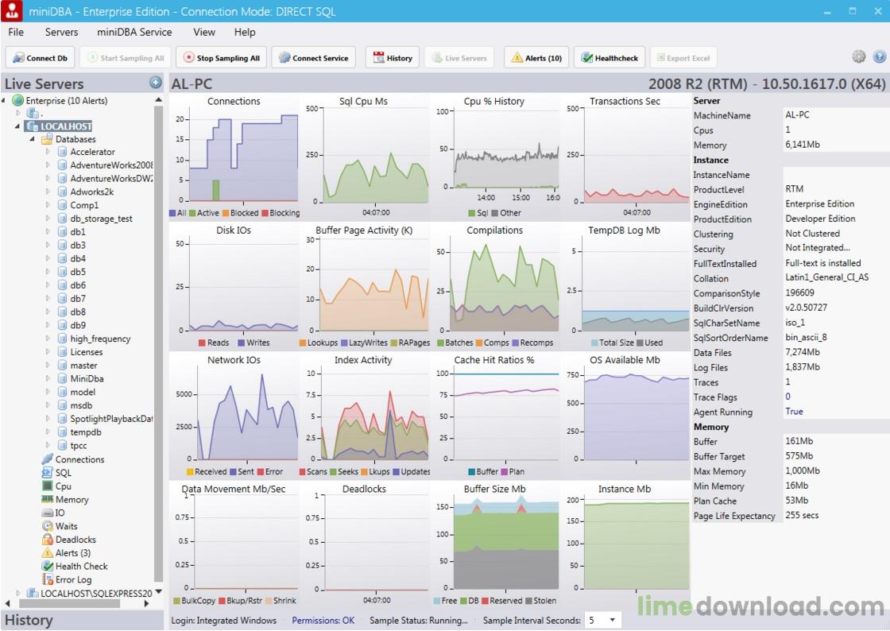Open the Memory node under LOCALHOST
Image resolution: width=890 pixels, height=631 pixels.
click(x=72, y=500)
